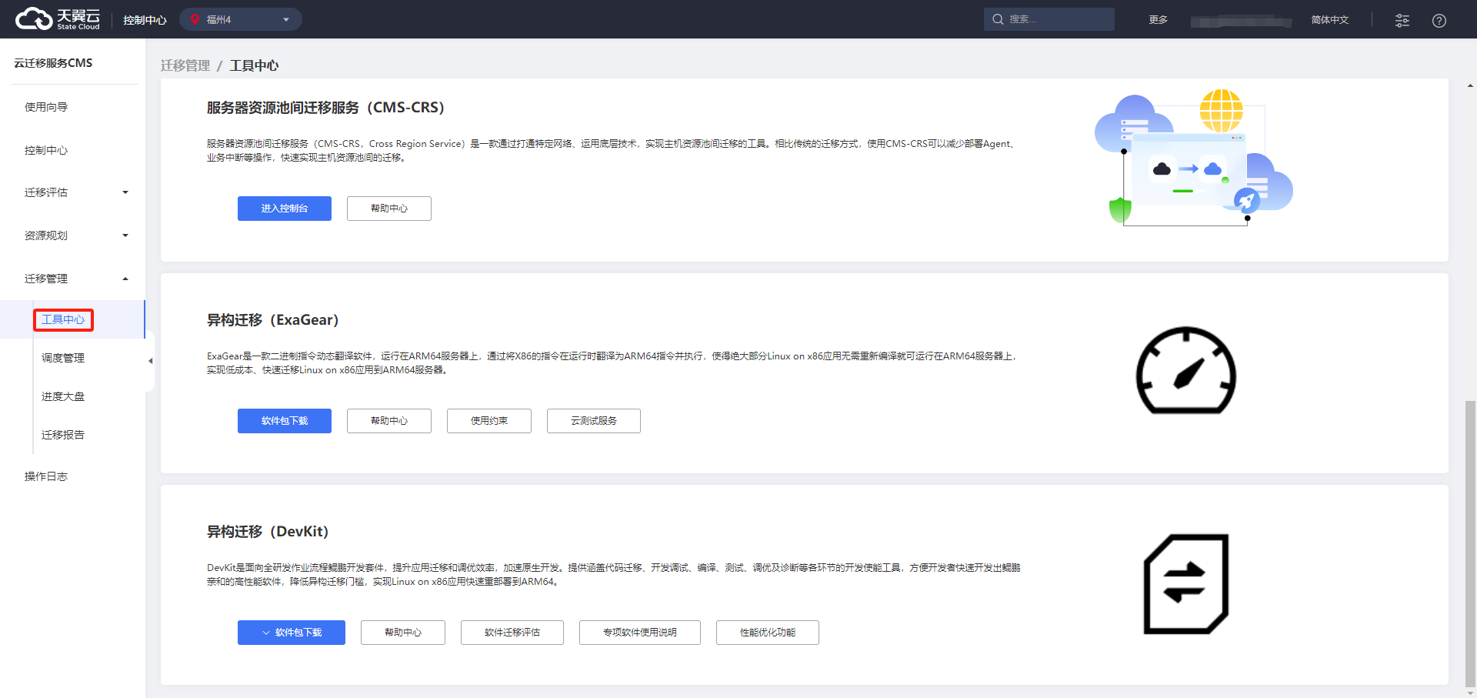Image resolution: width=1477 pixels, height=698 pixels.
Task: Open the help question mark icon
Action: (x=1439, y=20)
